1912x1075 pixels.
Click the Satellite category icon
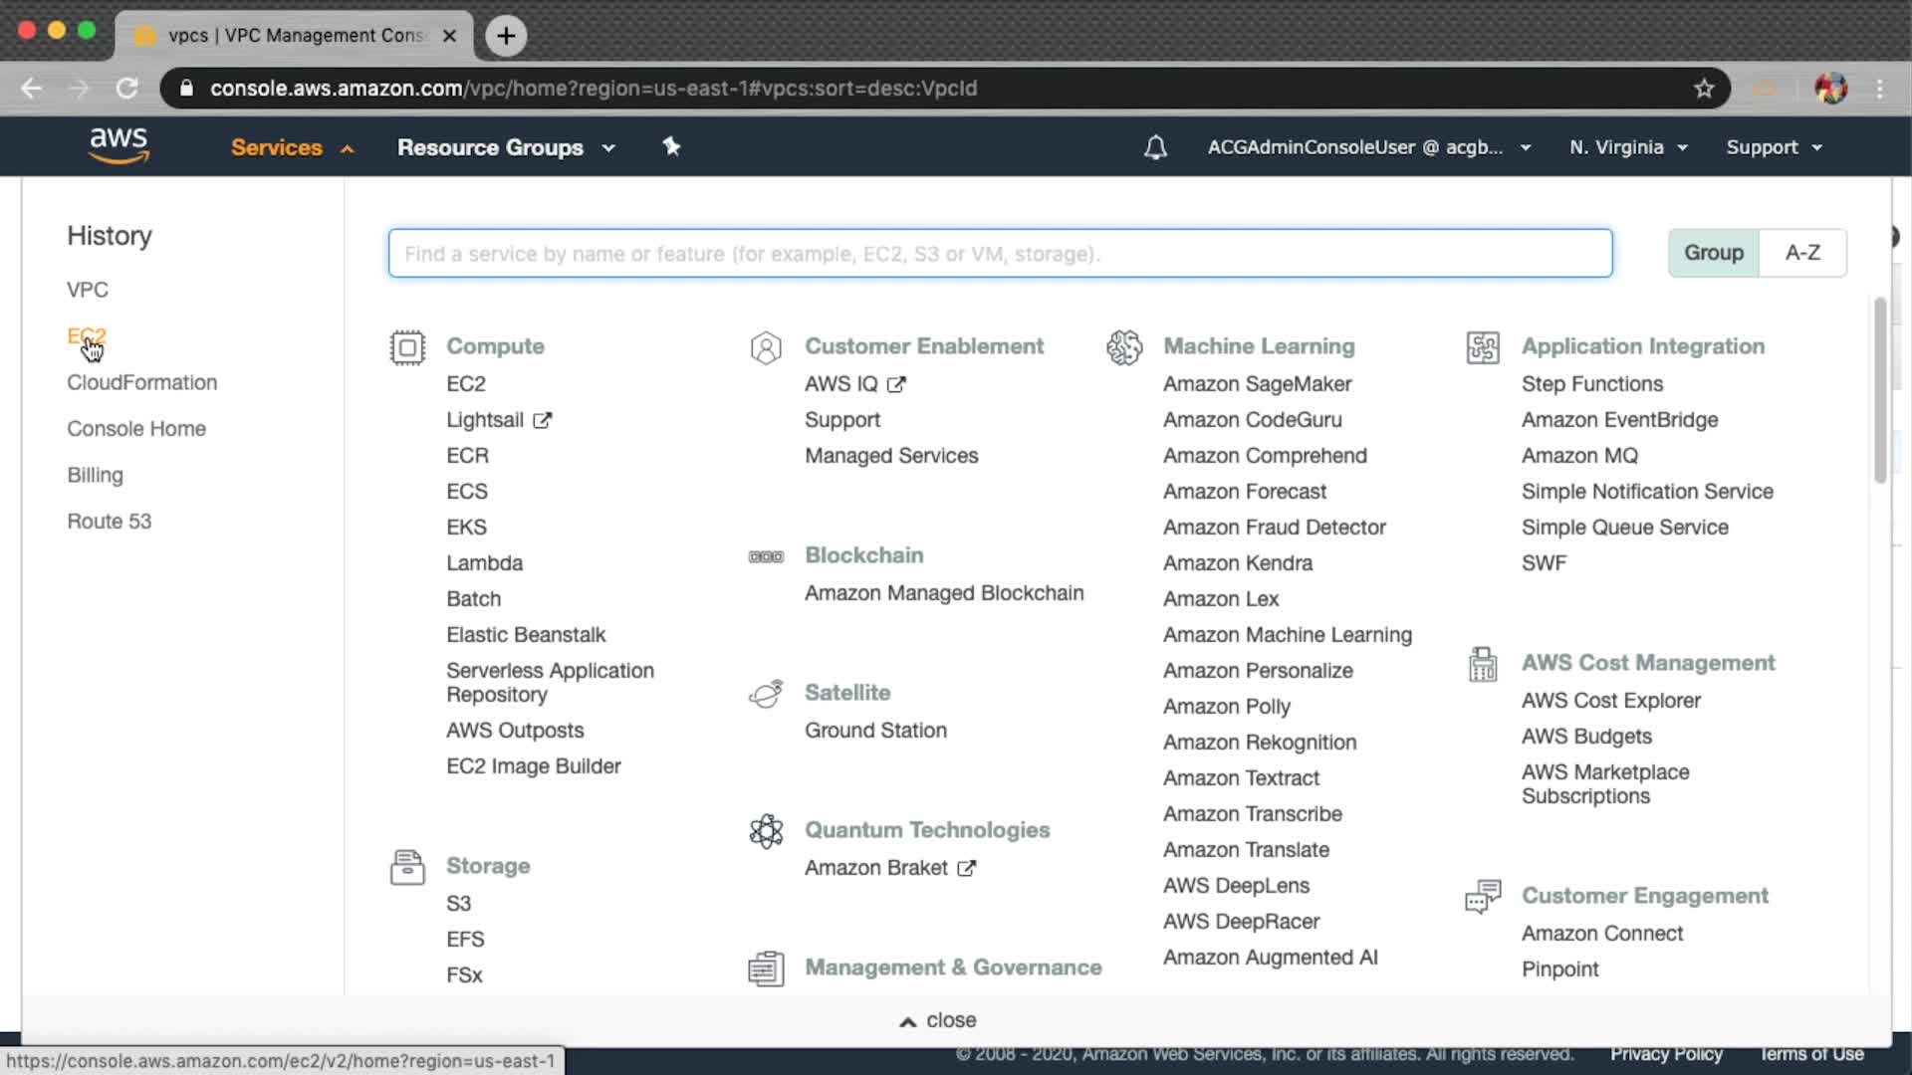[x=766, y=694]
